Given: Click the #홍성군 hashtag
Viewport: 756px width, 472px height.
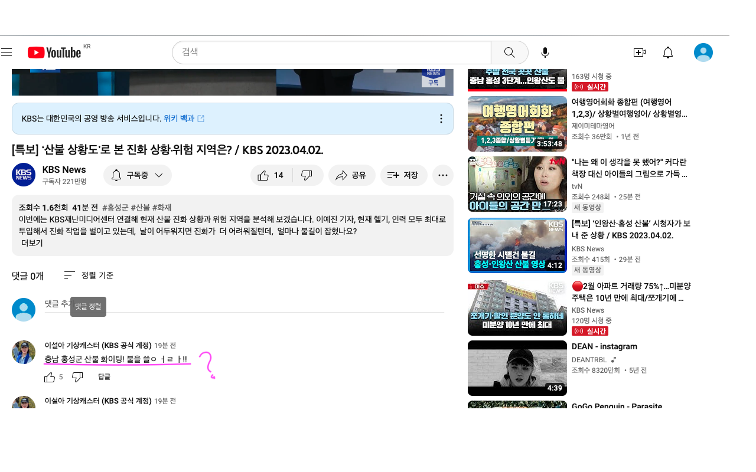Looking at the screenshot, I should tap(115, 208).
